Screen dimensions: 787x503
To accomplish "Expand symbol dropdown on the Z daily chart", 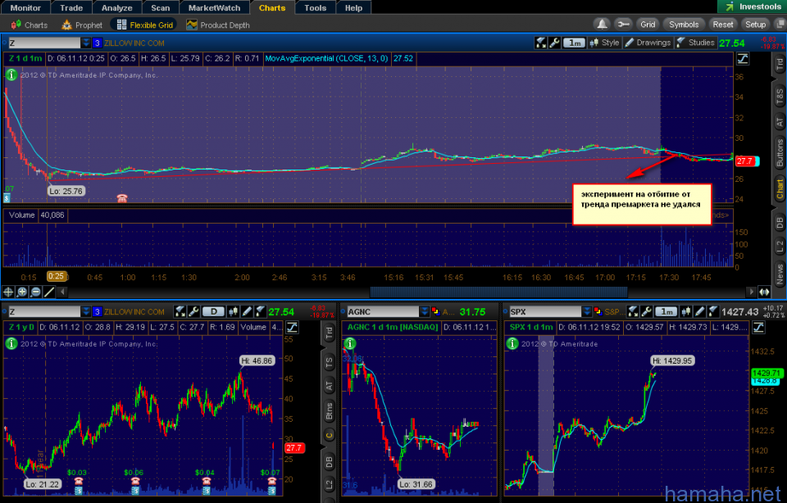I will click(x=86, y=311).
